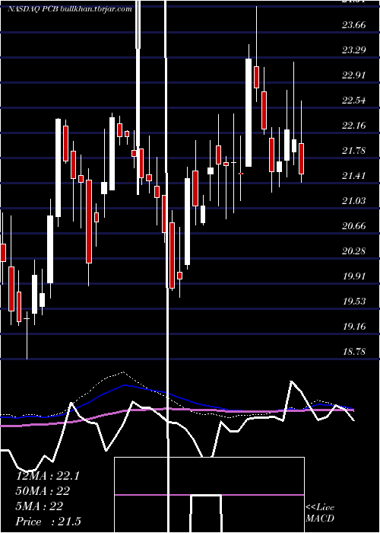Viewport: 380px width, 533px height.
Task: Click the 19.16 price axis label
Action: (x=354, y=327)
